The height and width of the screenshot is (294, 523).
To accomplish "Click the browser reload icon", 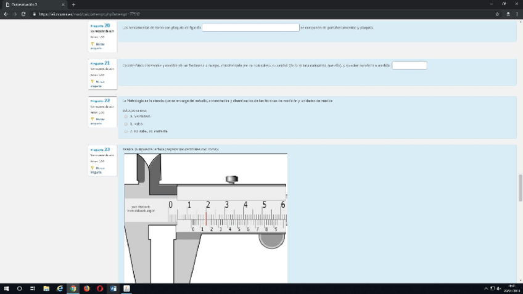I will pyautogui.click(x=23, y=14).
